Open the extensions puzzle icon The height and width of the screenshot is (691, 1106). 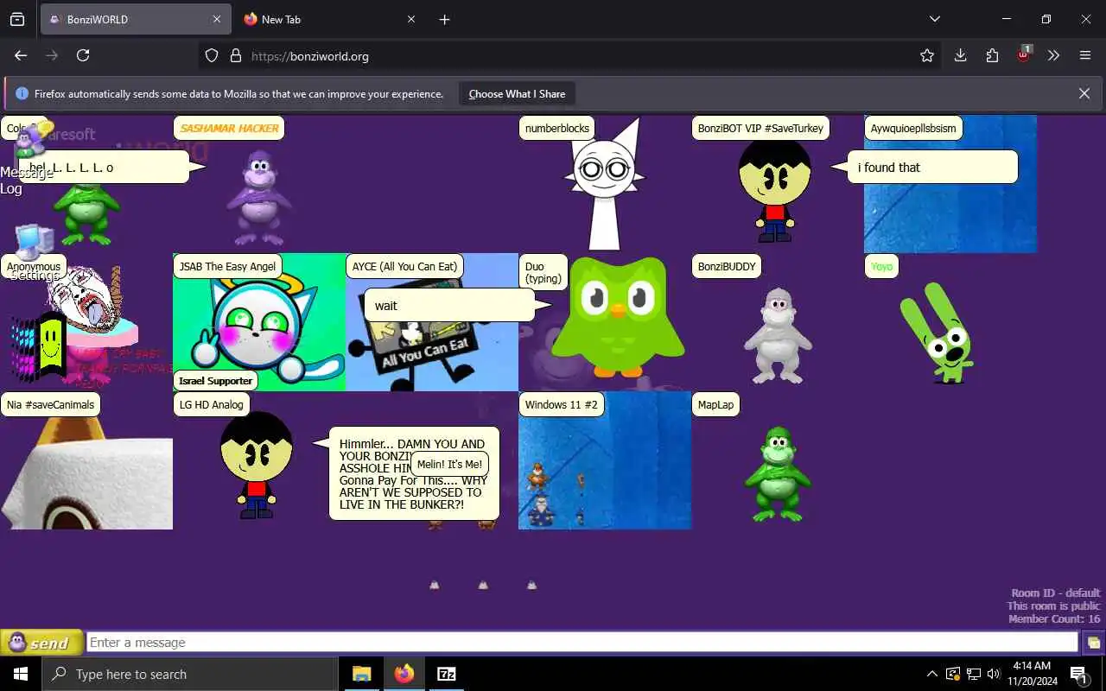[x=992, y=55]
